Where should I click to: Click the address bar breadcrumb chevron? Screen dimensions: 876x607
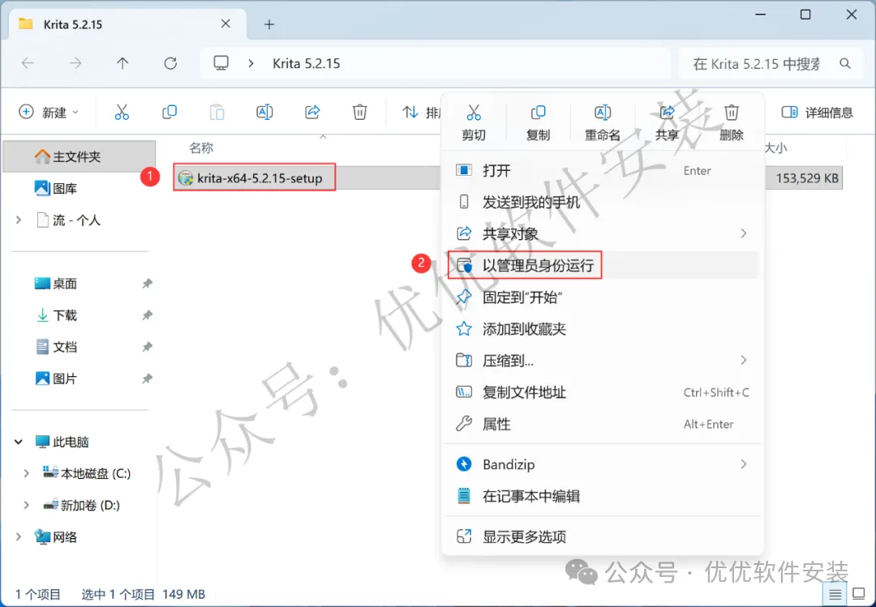click(x=251, y=64)
